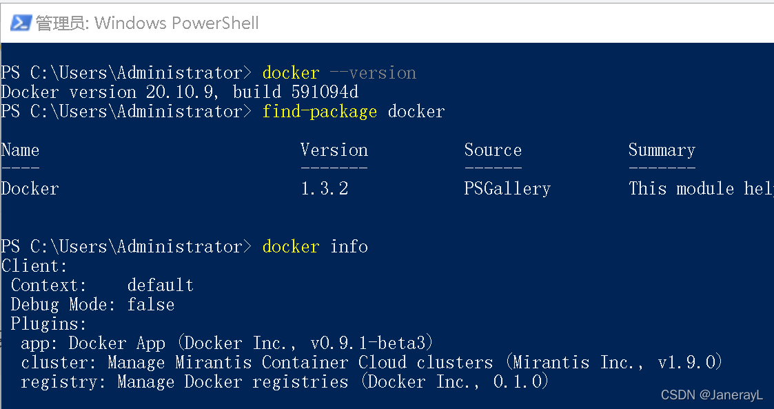Click the 'Source' column header
The height and width of the screenshot is (409, 774).
click(x=493, y=150)
